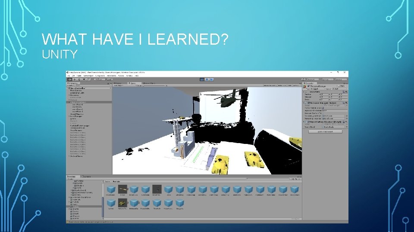Select the tank prefab thumbnail in Project
This screenshot has width=414, height=232.
click(x=122, y=203)
